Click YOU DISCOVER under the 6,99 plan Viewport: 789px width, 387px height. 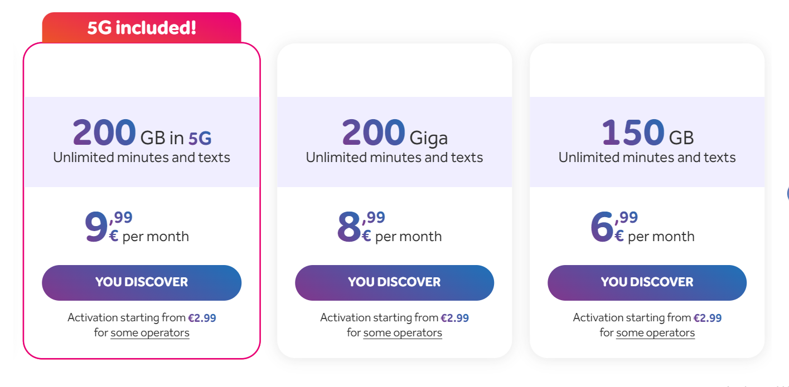[647, 282]
